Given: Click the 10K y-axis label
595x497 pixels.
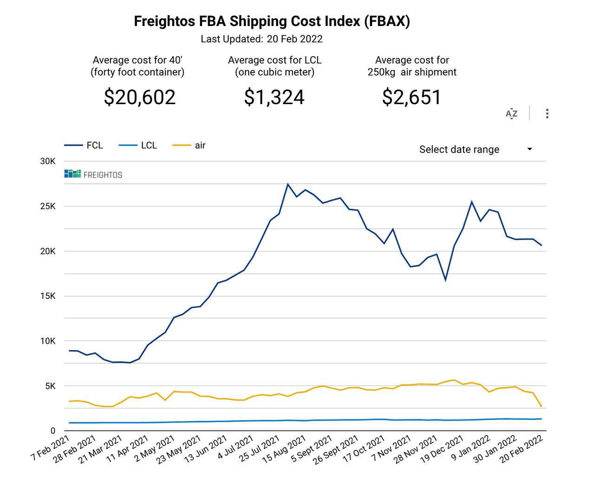Looking at the screenshot, I should click(x=48, y=341).
